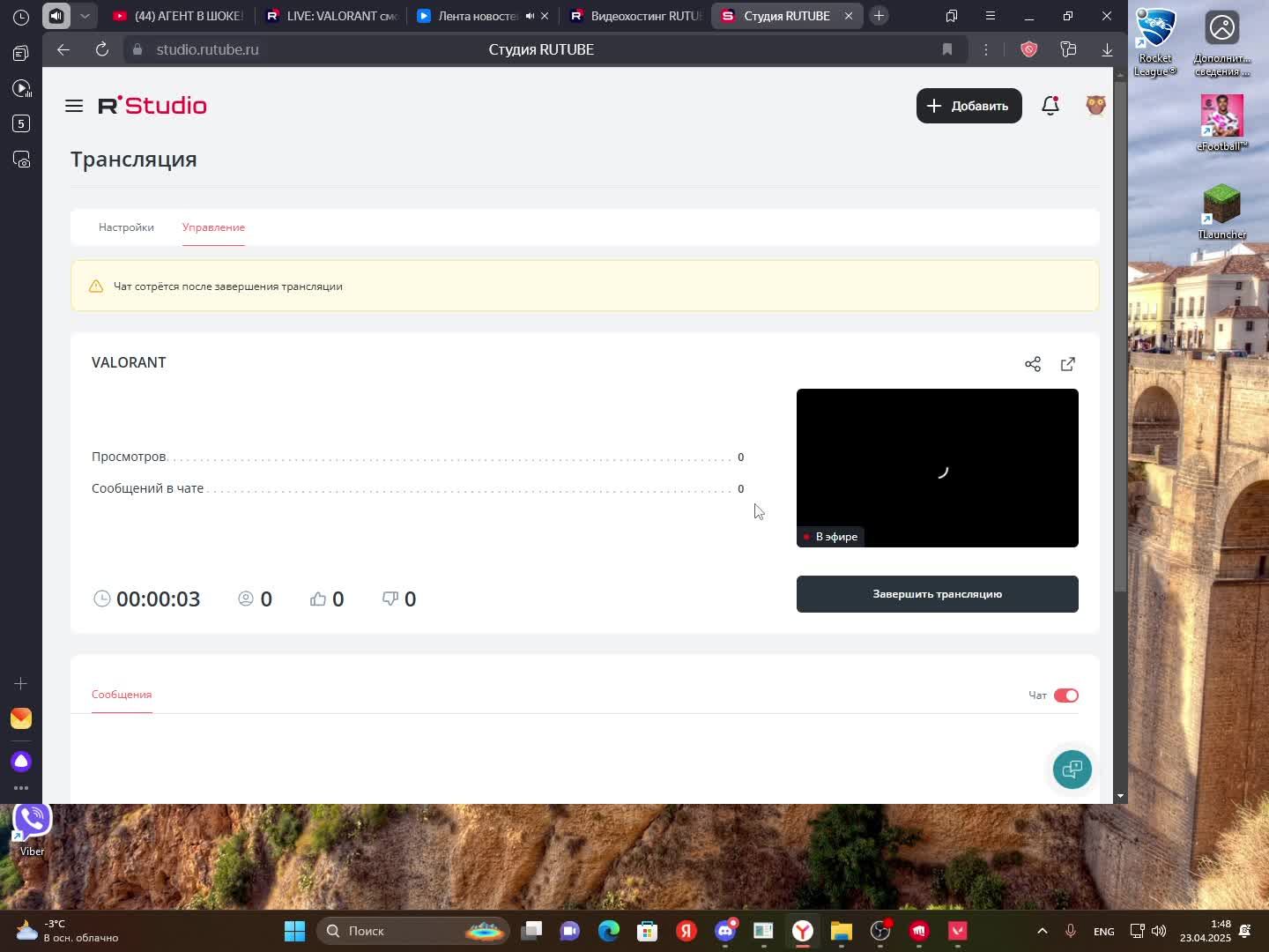The height and width of the screenshot is (952, 1269).
Task: Open browser downloads
Action: [1107, 49]
